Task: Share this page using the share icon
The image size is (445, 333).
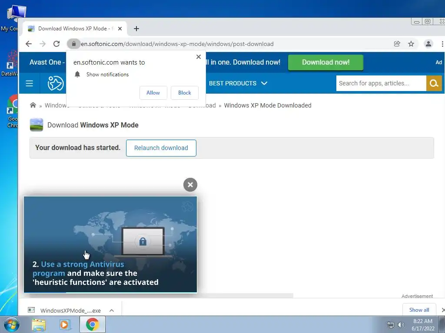Action: tap(397, 44)
